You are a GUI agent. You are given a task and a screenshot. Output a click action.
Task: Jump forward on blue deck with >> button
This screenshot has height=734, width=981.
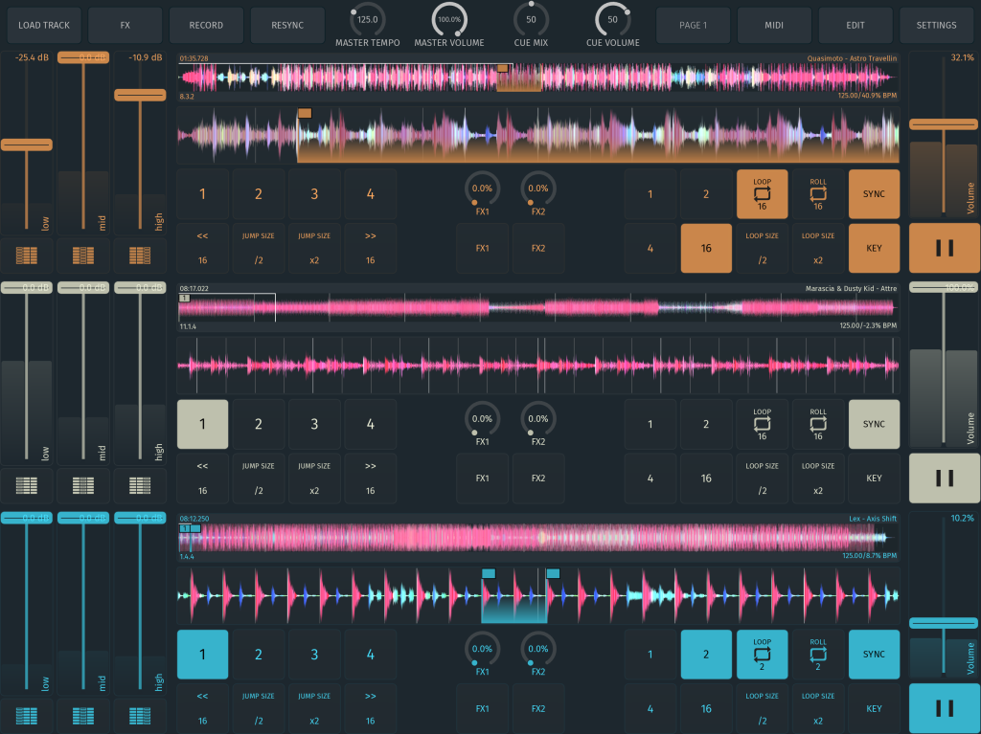[x=370, y=708]
